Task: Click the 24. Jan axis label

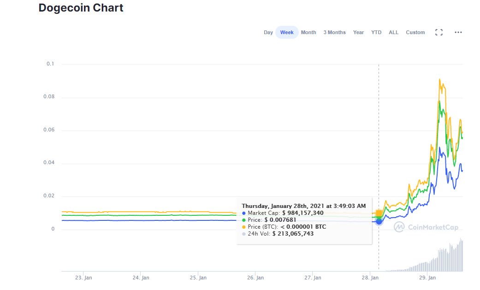Action: coord(141,278)
